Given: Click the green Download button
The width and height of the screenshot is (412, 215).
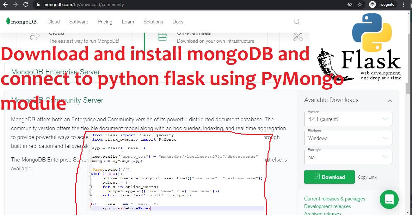Looking at the screenshot, I should point(329,177).
